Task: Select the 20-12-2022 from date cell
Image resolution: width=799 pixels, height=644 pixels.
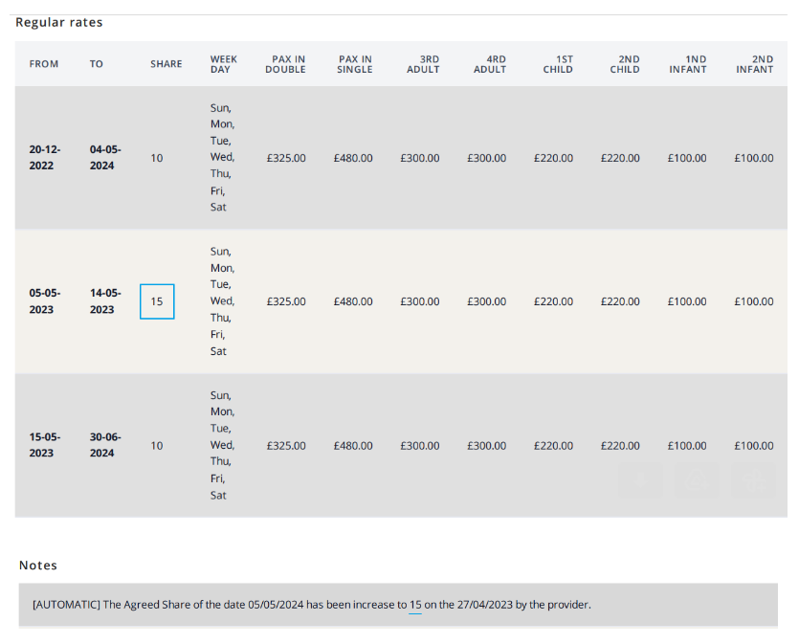Action: pyautogui.click(x=44, y=158)
